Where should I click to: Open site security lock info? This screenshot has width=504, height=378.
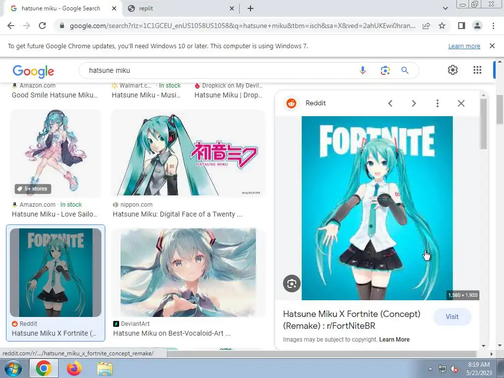[x=62, y=26]
